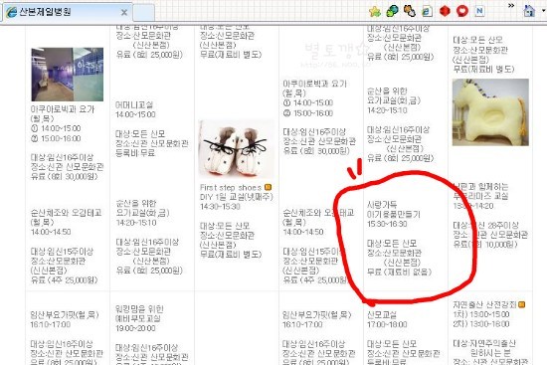This screenshot has height=365, width=547.
Task: Go to home page via house icon
Action: (x=529, y=11)
